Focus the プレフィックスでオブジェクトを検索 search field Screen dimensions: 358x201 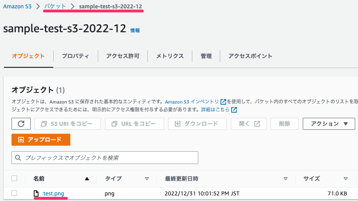tap(105, 158)
